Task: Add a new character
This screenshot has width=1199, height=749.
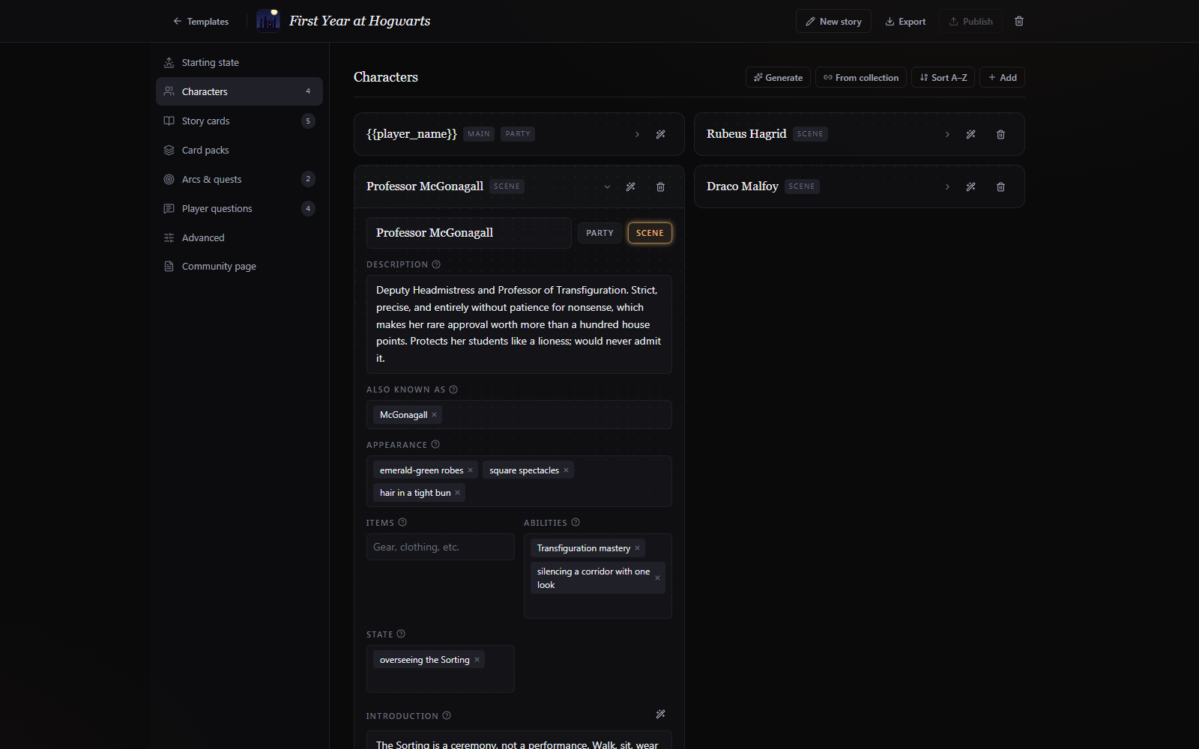Action: click(1002, 77)
